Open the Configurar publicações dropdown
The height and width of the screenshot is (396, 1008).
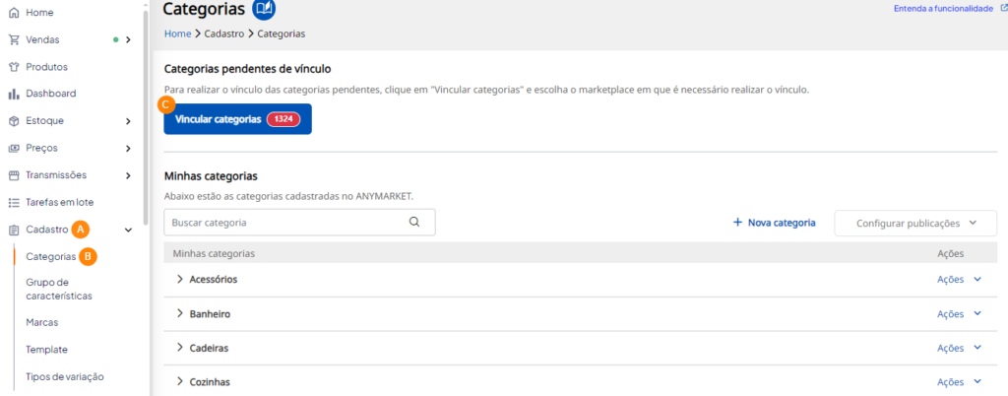coord(915,223)
